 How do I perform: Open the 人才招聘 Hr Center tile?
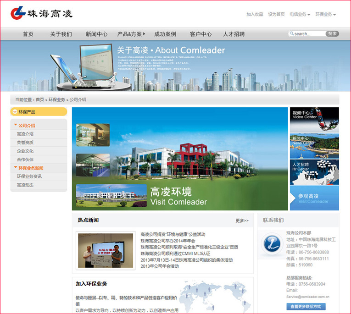tap(314, 172)
